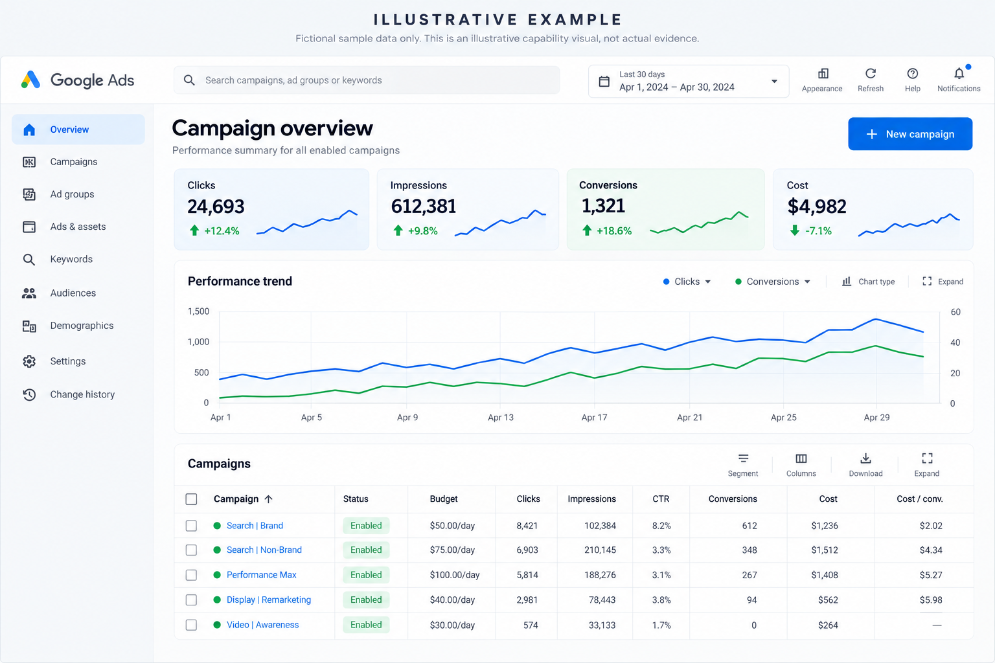Click the Conversions summary card
This screenshot has width=995, height=663.
[x=665, y=210]
